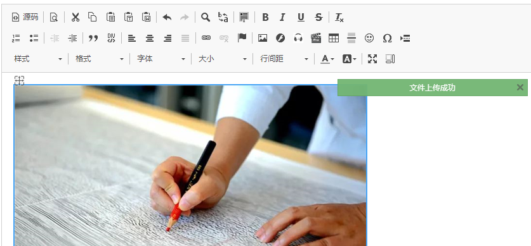Insert special character with Omega icon
The height and width of the screenshot is (246, 531).
(x=387, y=38)
